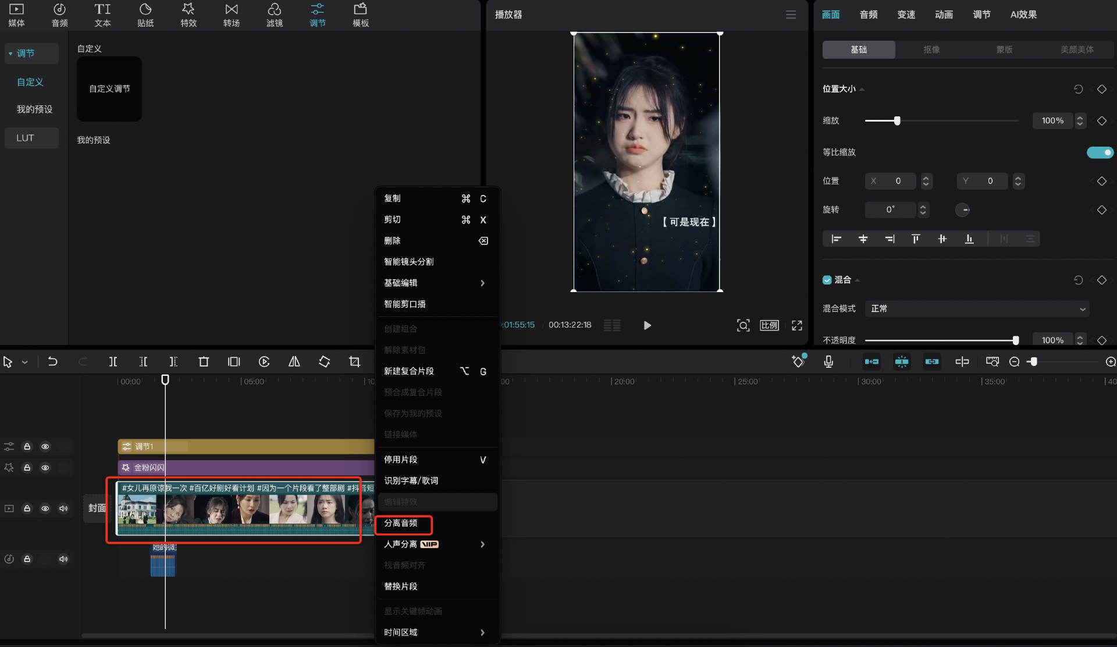
Task: Switch to the 抠像 cutout sub-tab
Action: coord(931,49)
